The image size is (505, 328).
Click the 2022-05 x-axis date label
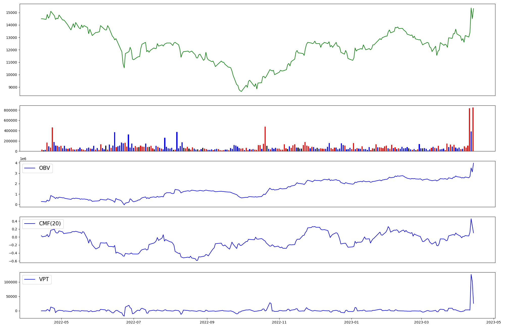click(61, 322)
